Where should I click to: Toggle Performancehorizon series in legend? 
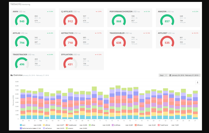pyautogui.click(x=21, y=128)
